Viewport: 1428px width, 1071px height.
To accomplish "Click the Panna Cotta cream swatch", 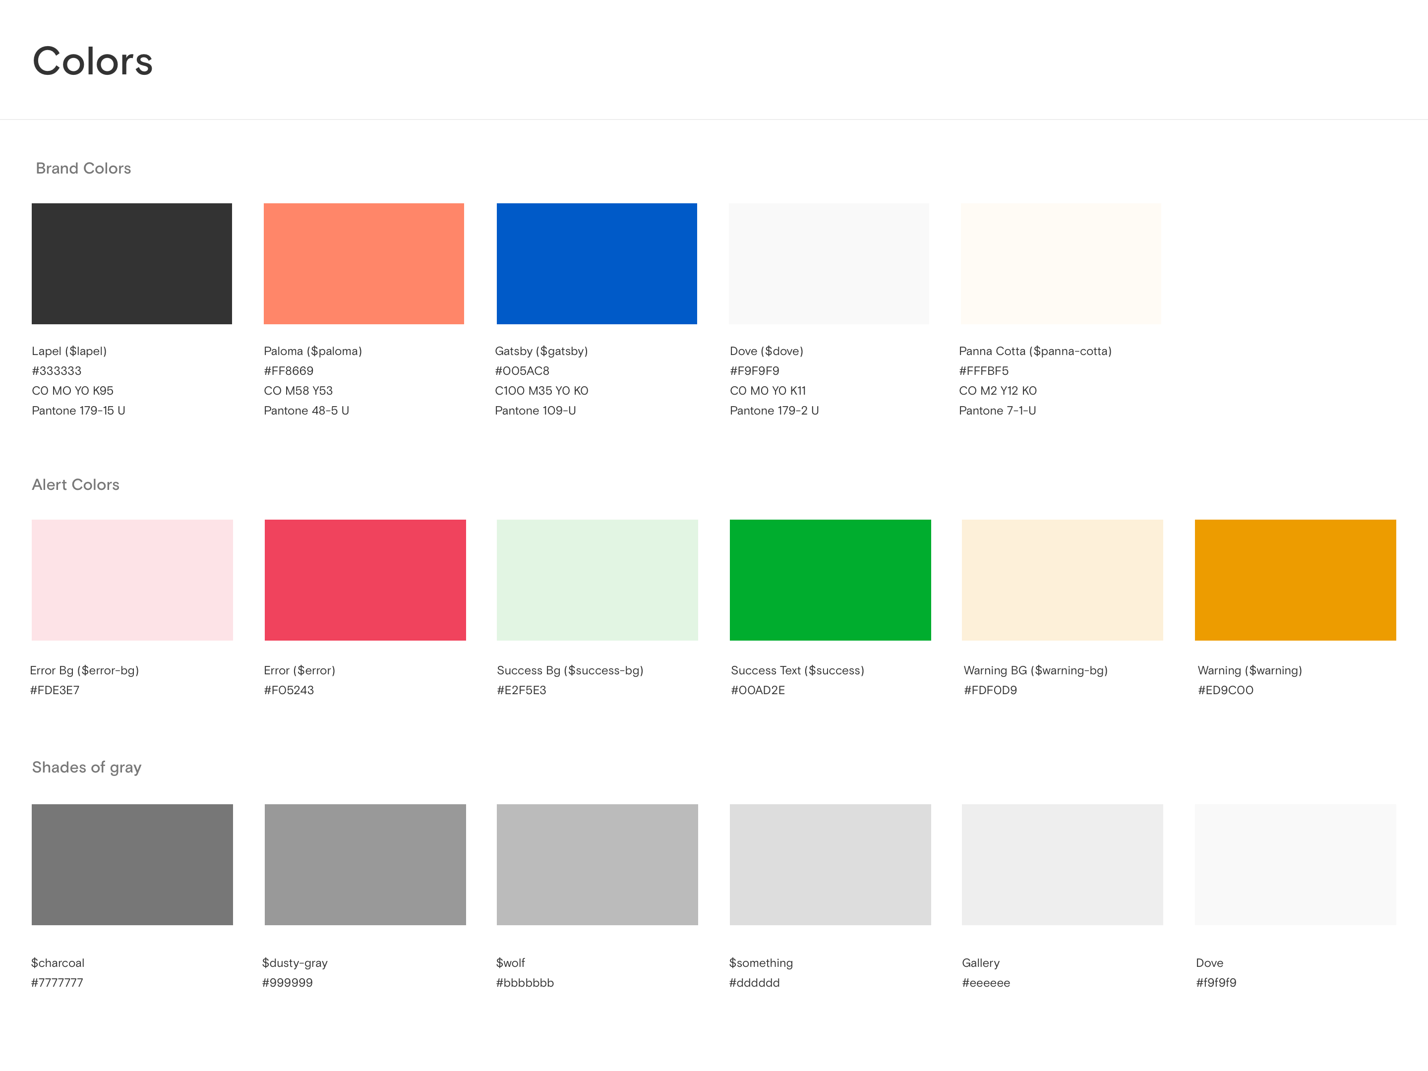I will click(x=1061, y=263).
